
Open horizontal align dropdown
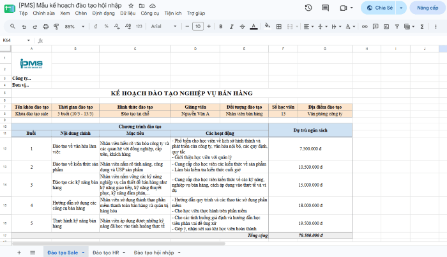[x=308, y=27]
